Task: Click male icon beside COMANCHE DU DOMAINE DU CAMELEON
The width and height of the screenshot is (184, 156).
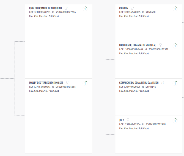Action: pyautogui.click(x=163, y=83)
